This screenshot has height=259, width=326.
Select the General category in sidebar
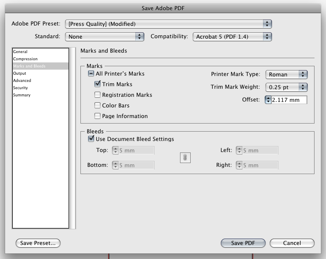point(20,52)
